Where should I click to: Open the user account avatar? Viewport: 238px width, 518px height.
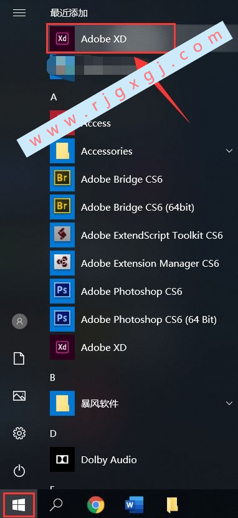point(19,321)
